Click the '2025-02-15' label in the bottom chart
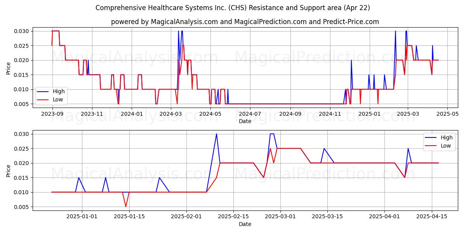466x233 pixels. coord(233,217)
